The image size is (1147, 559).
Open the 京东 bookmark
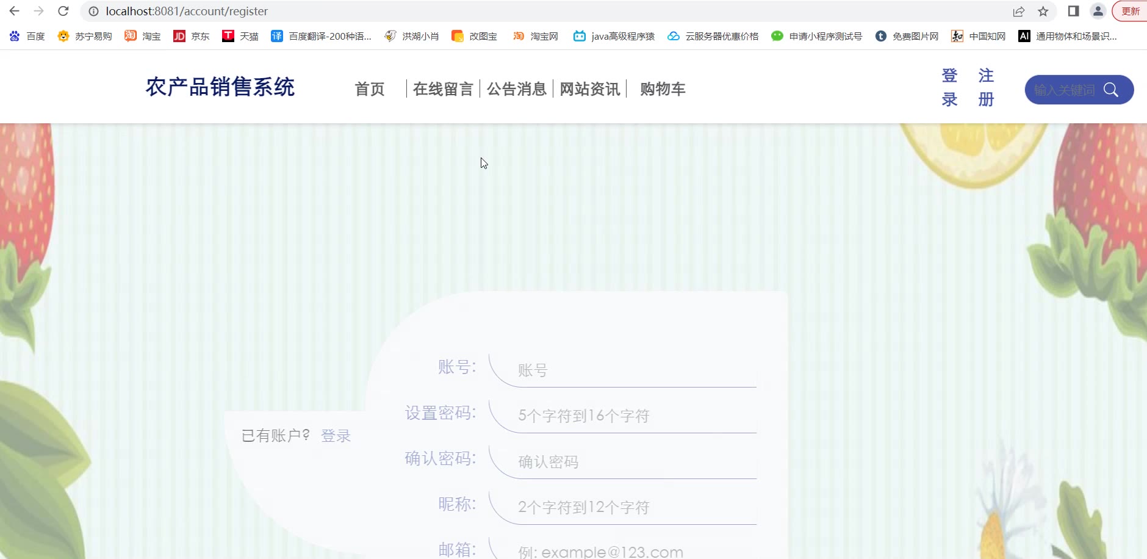coord(192,36)
